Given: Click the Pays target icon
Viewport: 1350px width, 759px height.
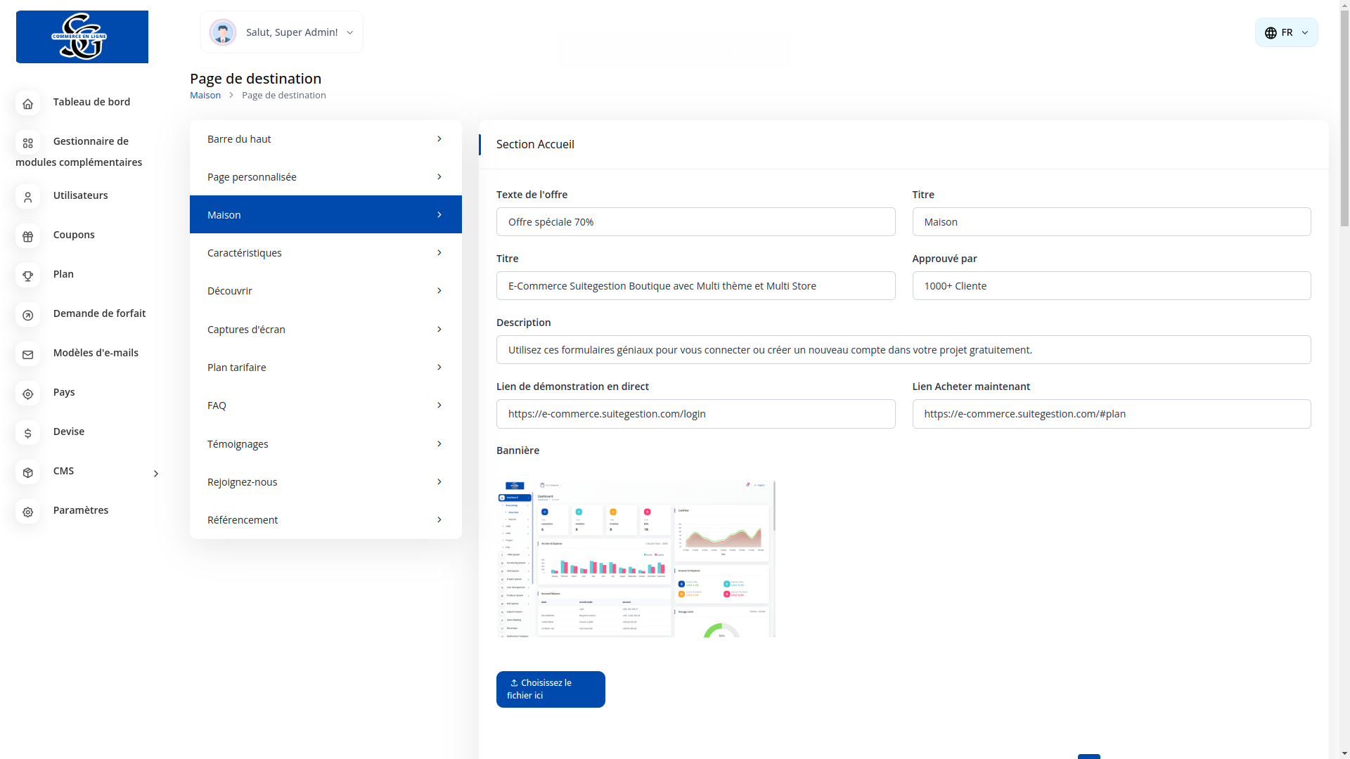Looking at the screenshot, I should click(28, 394).
